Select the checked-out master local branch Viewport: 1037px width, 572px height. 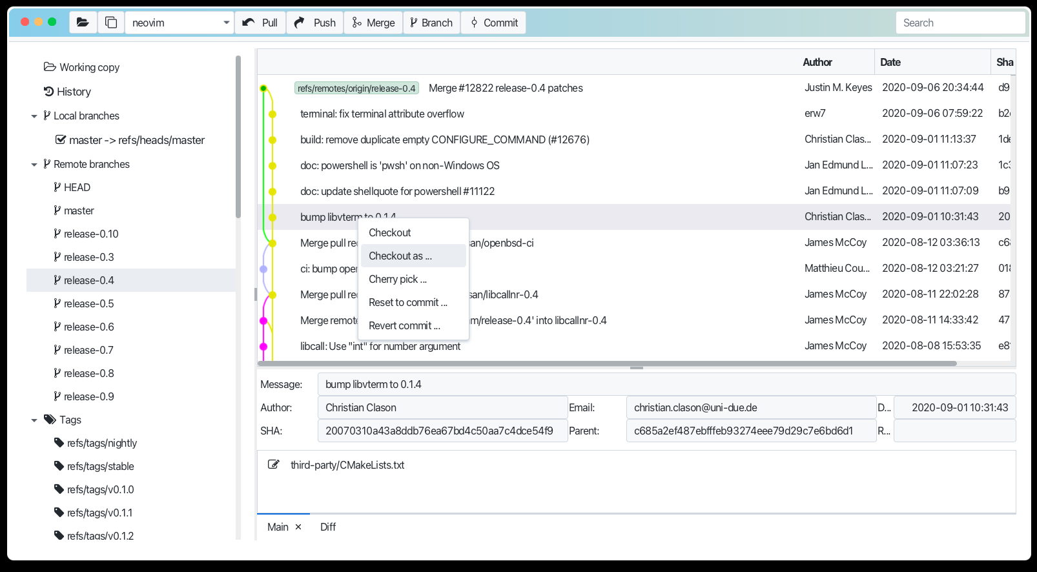130,140
